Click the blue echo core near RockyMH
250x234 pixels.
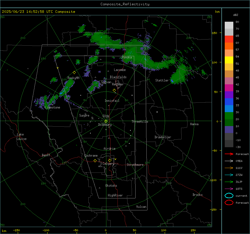pos(62,92)
